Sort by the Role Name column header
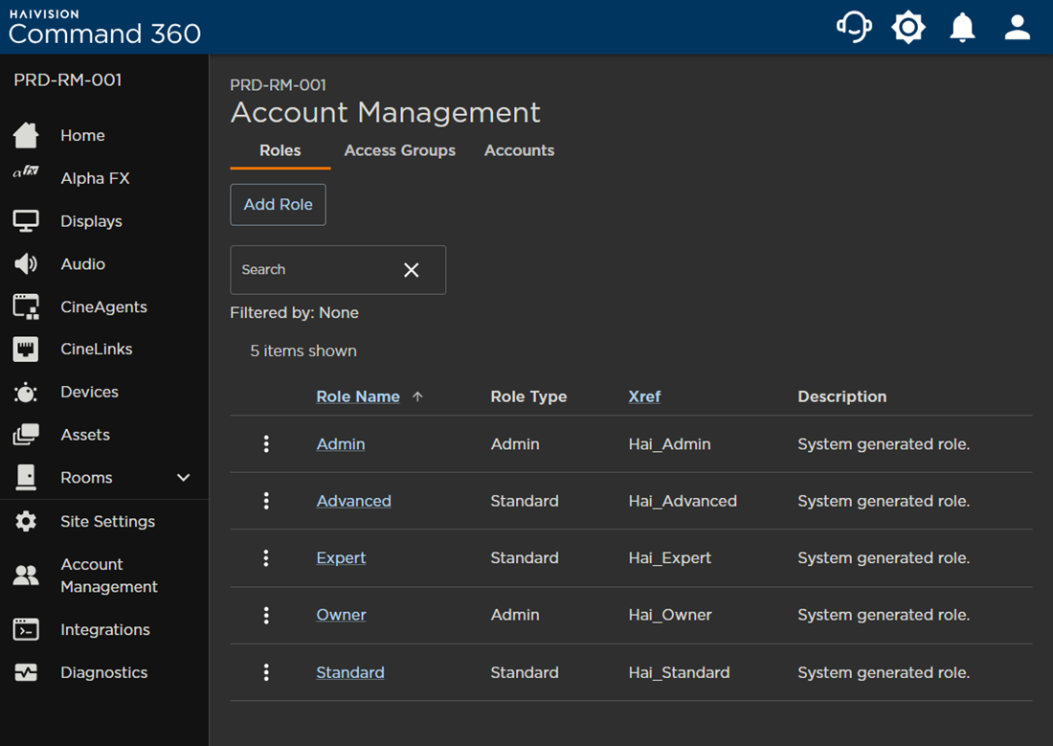This screenshot has width=1053, height=746. 358,396
